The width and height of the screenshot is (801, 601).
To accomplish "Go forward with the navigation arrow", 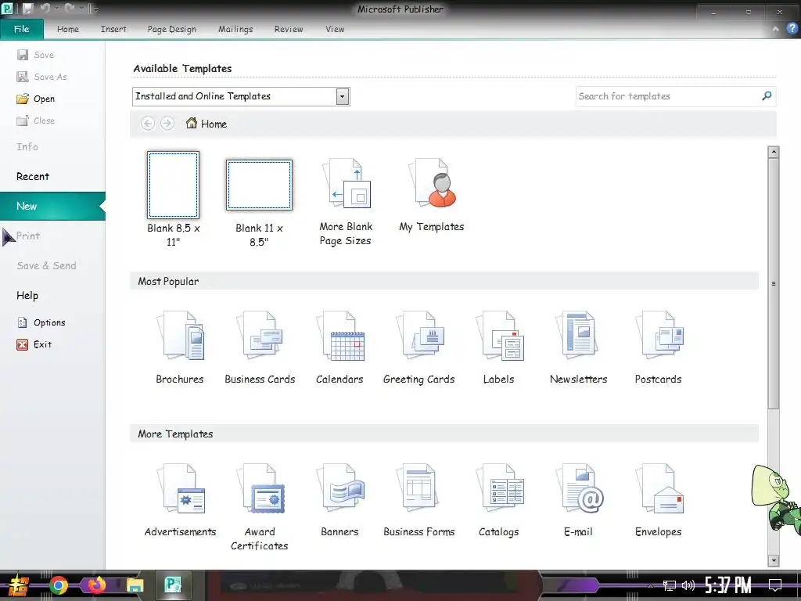I will [x=167, y=123].
